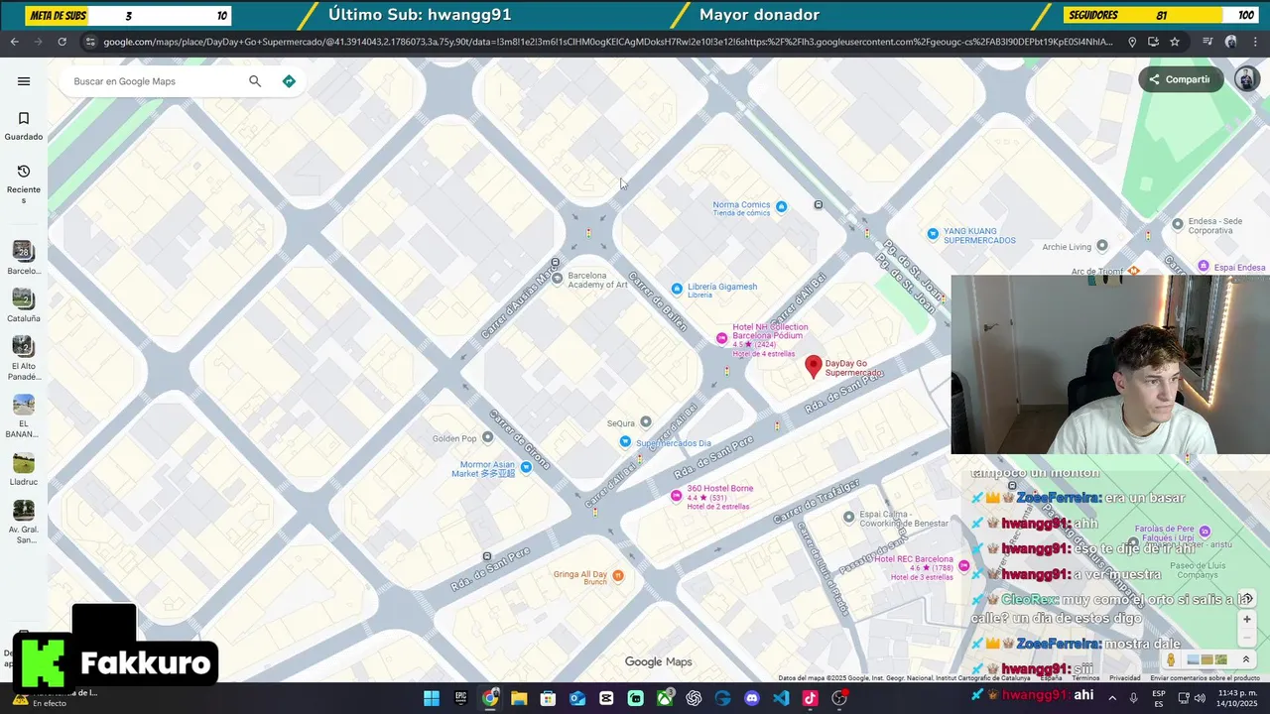Expand the map layers chevron
The height and width of the screenshot is (714, 1270).
point(1246,659)
